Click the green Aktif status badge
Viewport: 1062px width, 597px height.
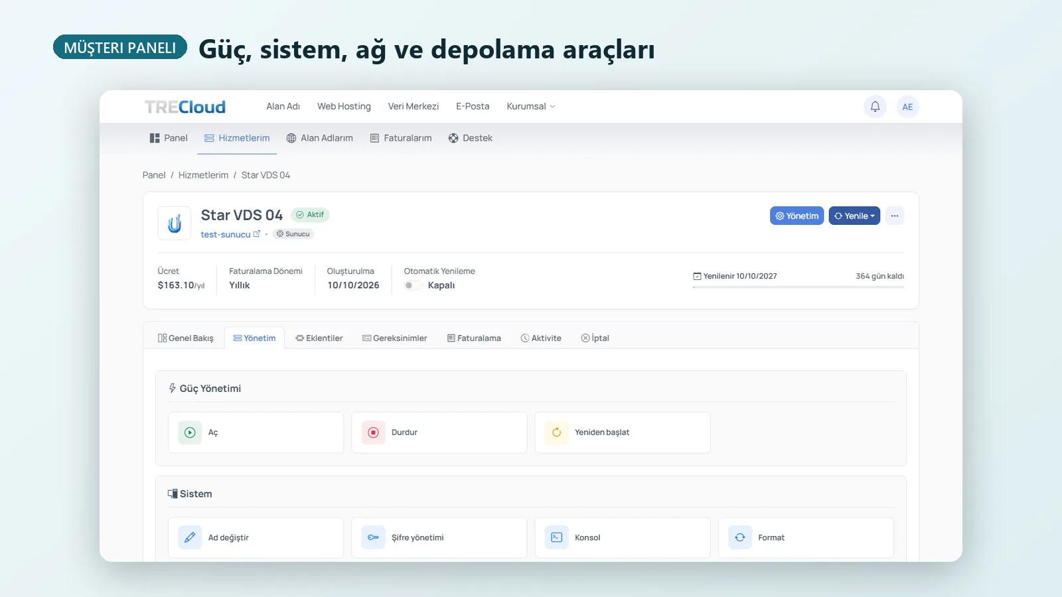pyautogui.click(x=310, y=215)
